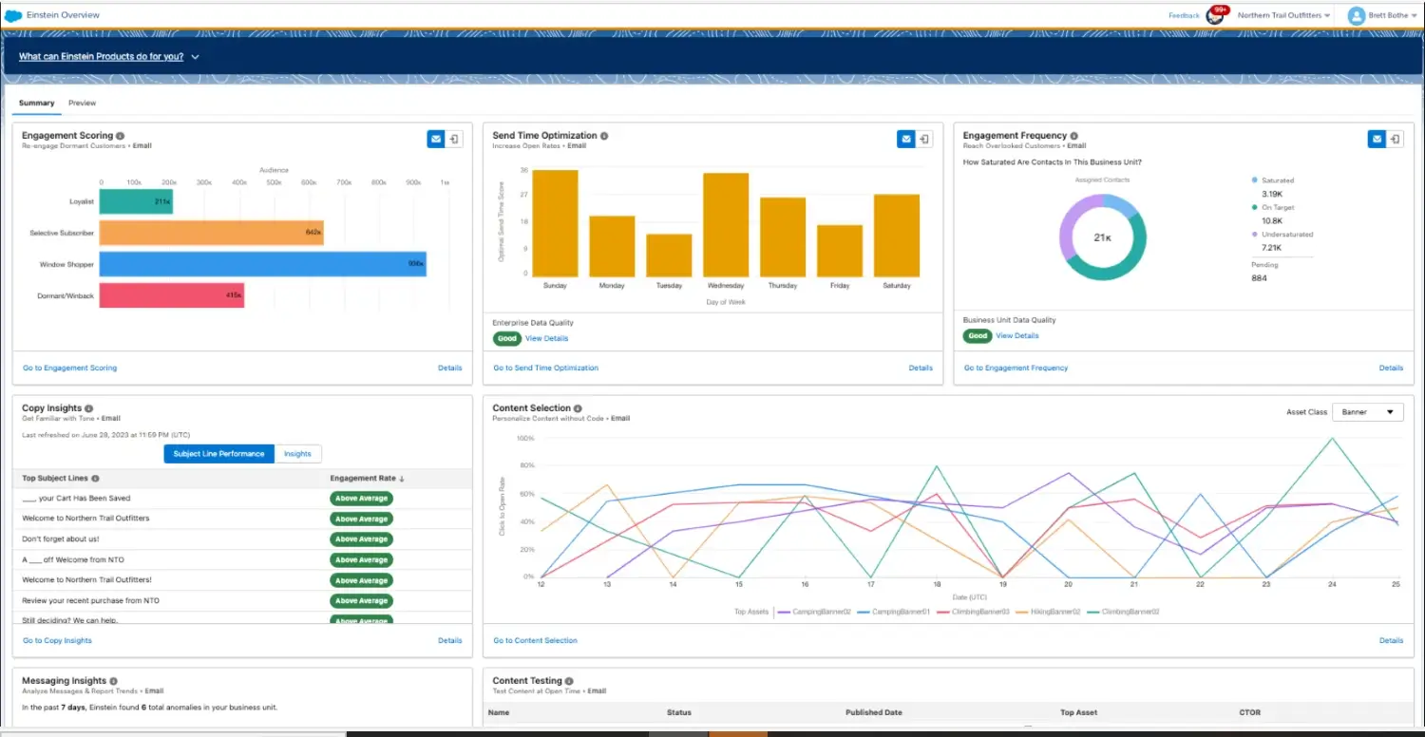This screenshot has width=1425, height=737.
Task: Click the Feedback link
Action: point(1184,15)
